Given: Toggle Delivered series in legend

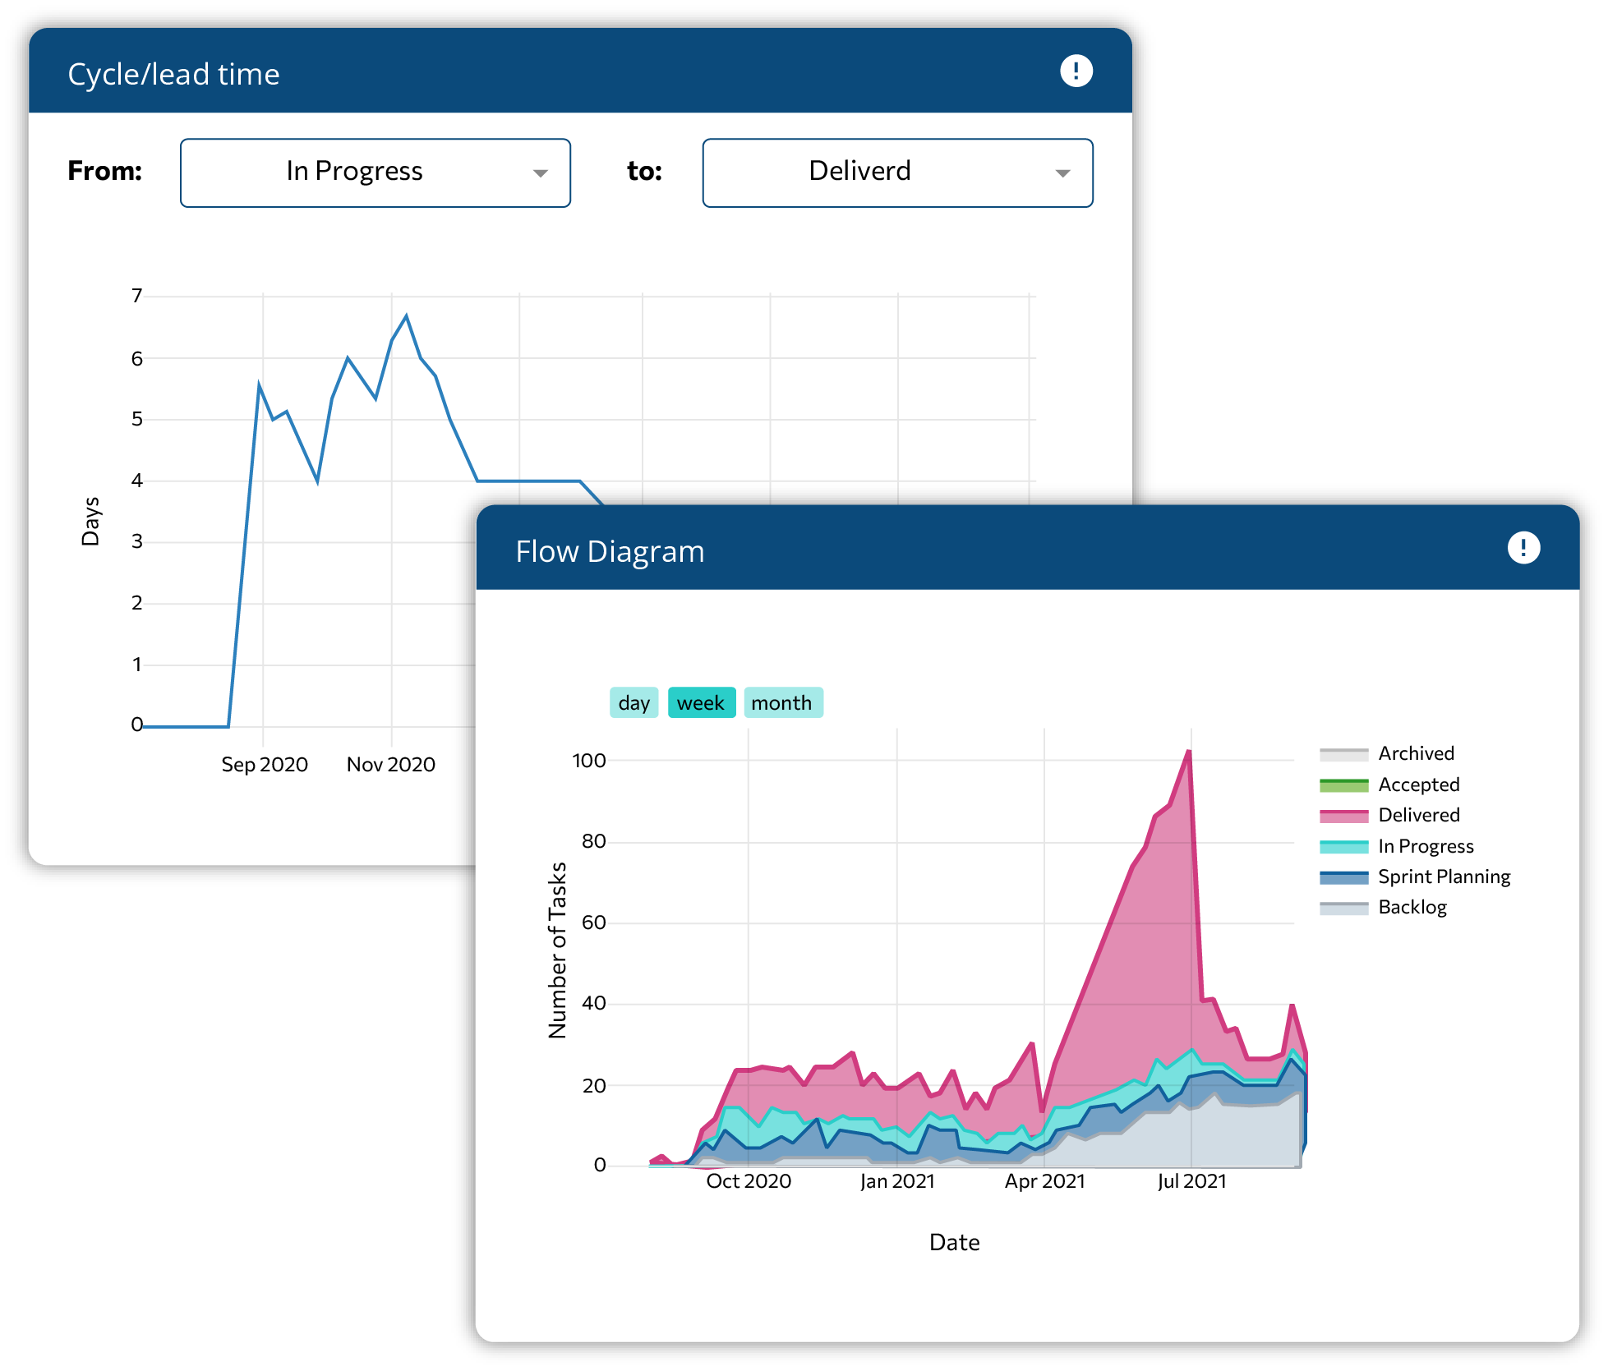Looking at the screenshot, I should pos(1389,815).
